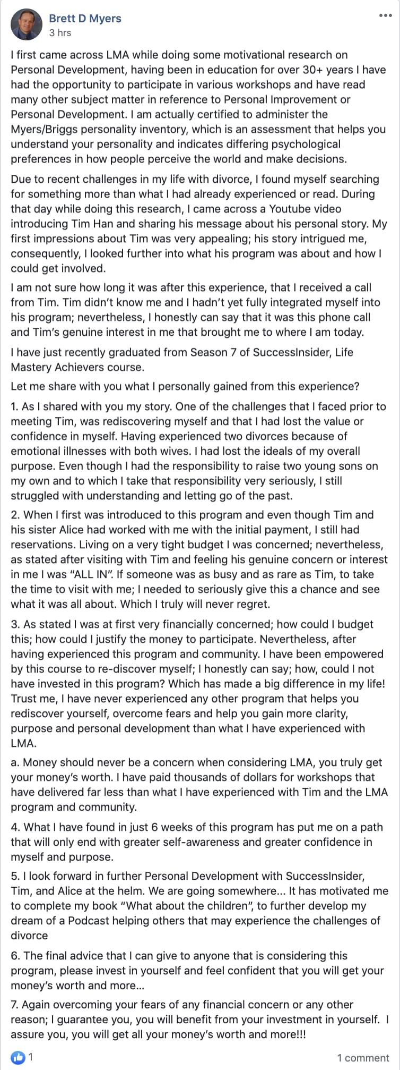
Task: Click point 2 beginning 'When I first was introduced'
Action: tap(199, 559)
